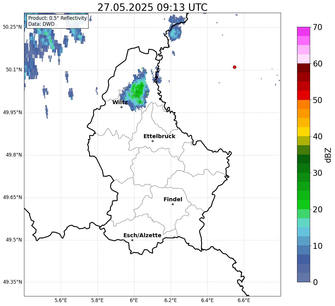
Task: Click the cross marker beneath Findel
Action: tap(173, 204)
